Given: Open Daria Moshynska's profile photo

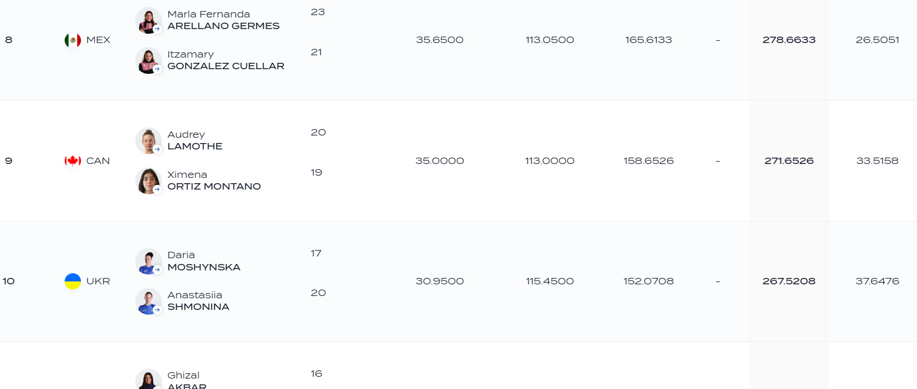Looking at the screenshot, I should pyautogui.click(x=149, y=261).
